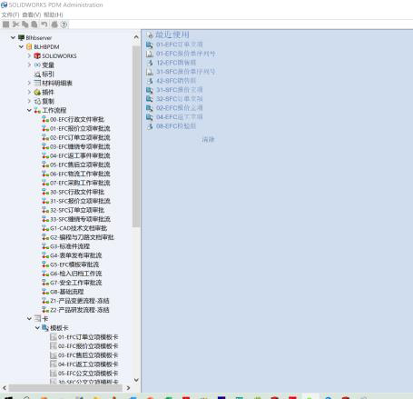
Task: Collapse the 模板卡 node
Action: click(37, 328)
